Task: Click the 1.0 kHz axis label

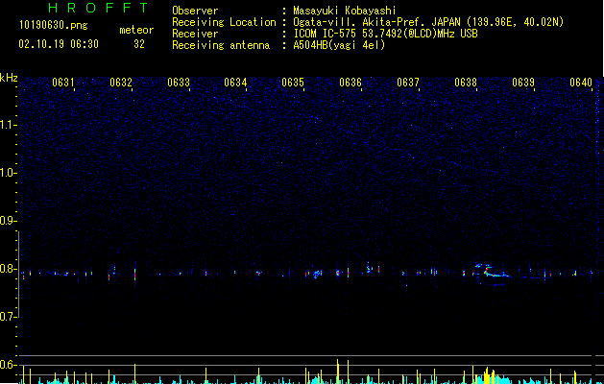Action: coord(8,173)
